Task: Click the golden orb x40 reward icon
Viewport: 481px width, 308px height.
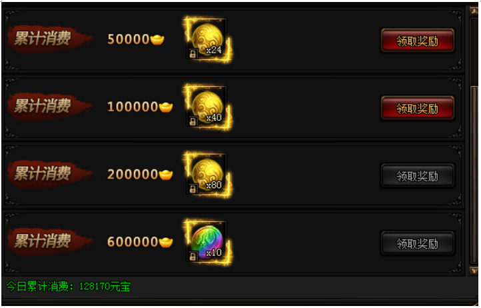Action: coord(207,107)
